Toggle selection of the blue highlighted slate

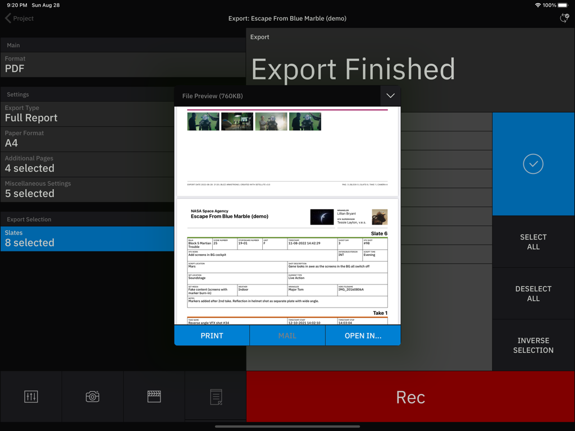[532, 163]
